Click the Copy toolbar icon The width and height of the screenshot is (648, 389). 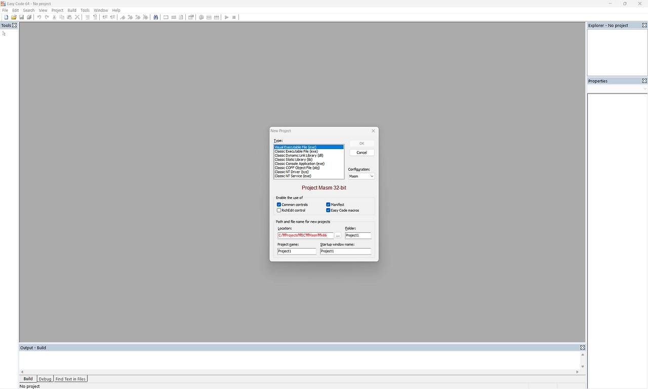pos(62,17)
